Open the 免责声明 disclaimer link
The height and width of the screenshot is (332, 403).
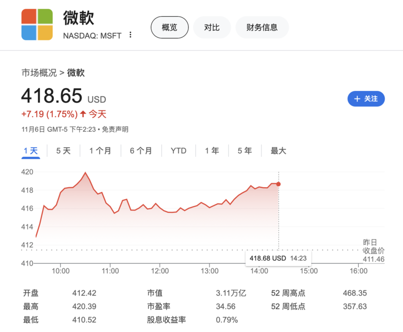tap(115, 129)
